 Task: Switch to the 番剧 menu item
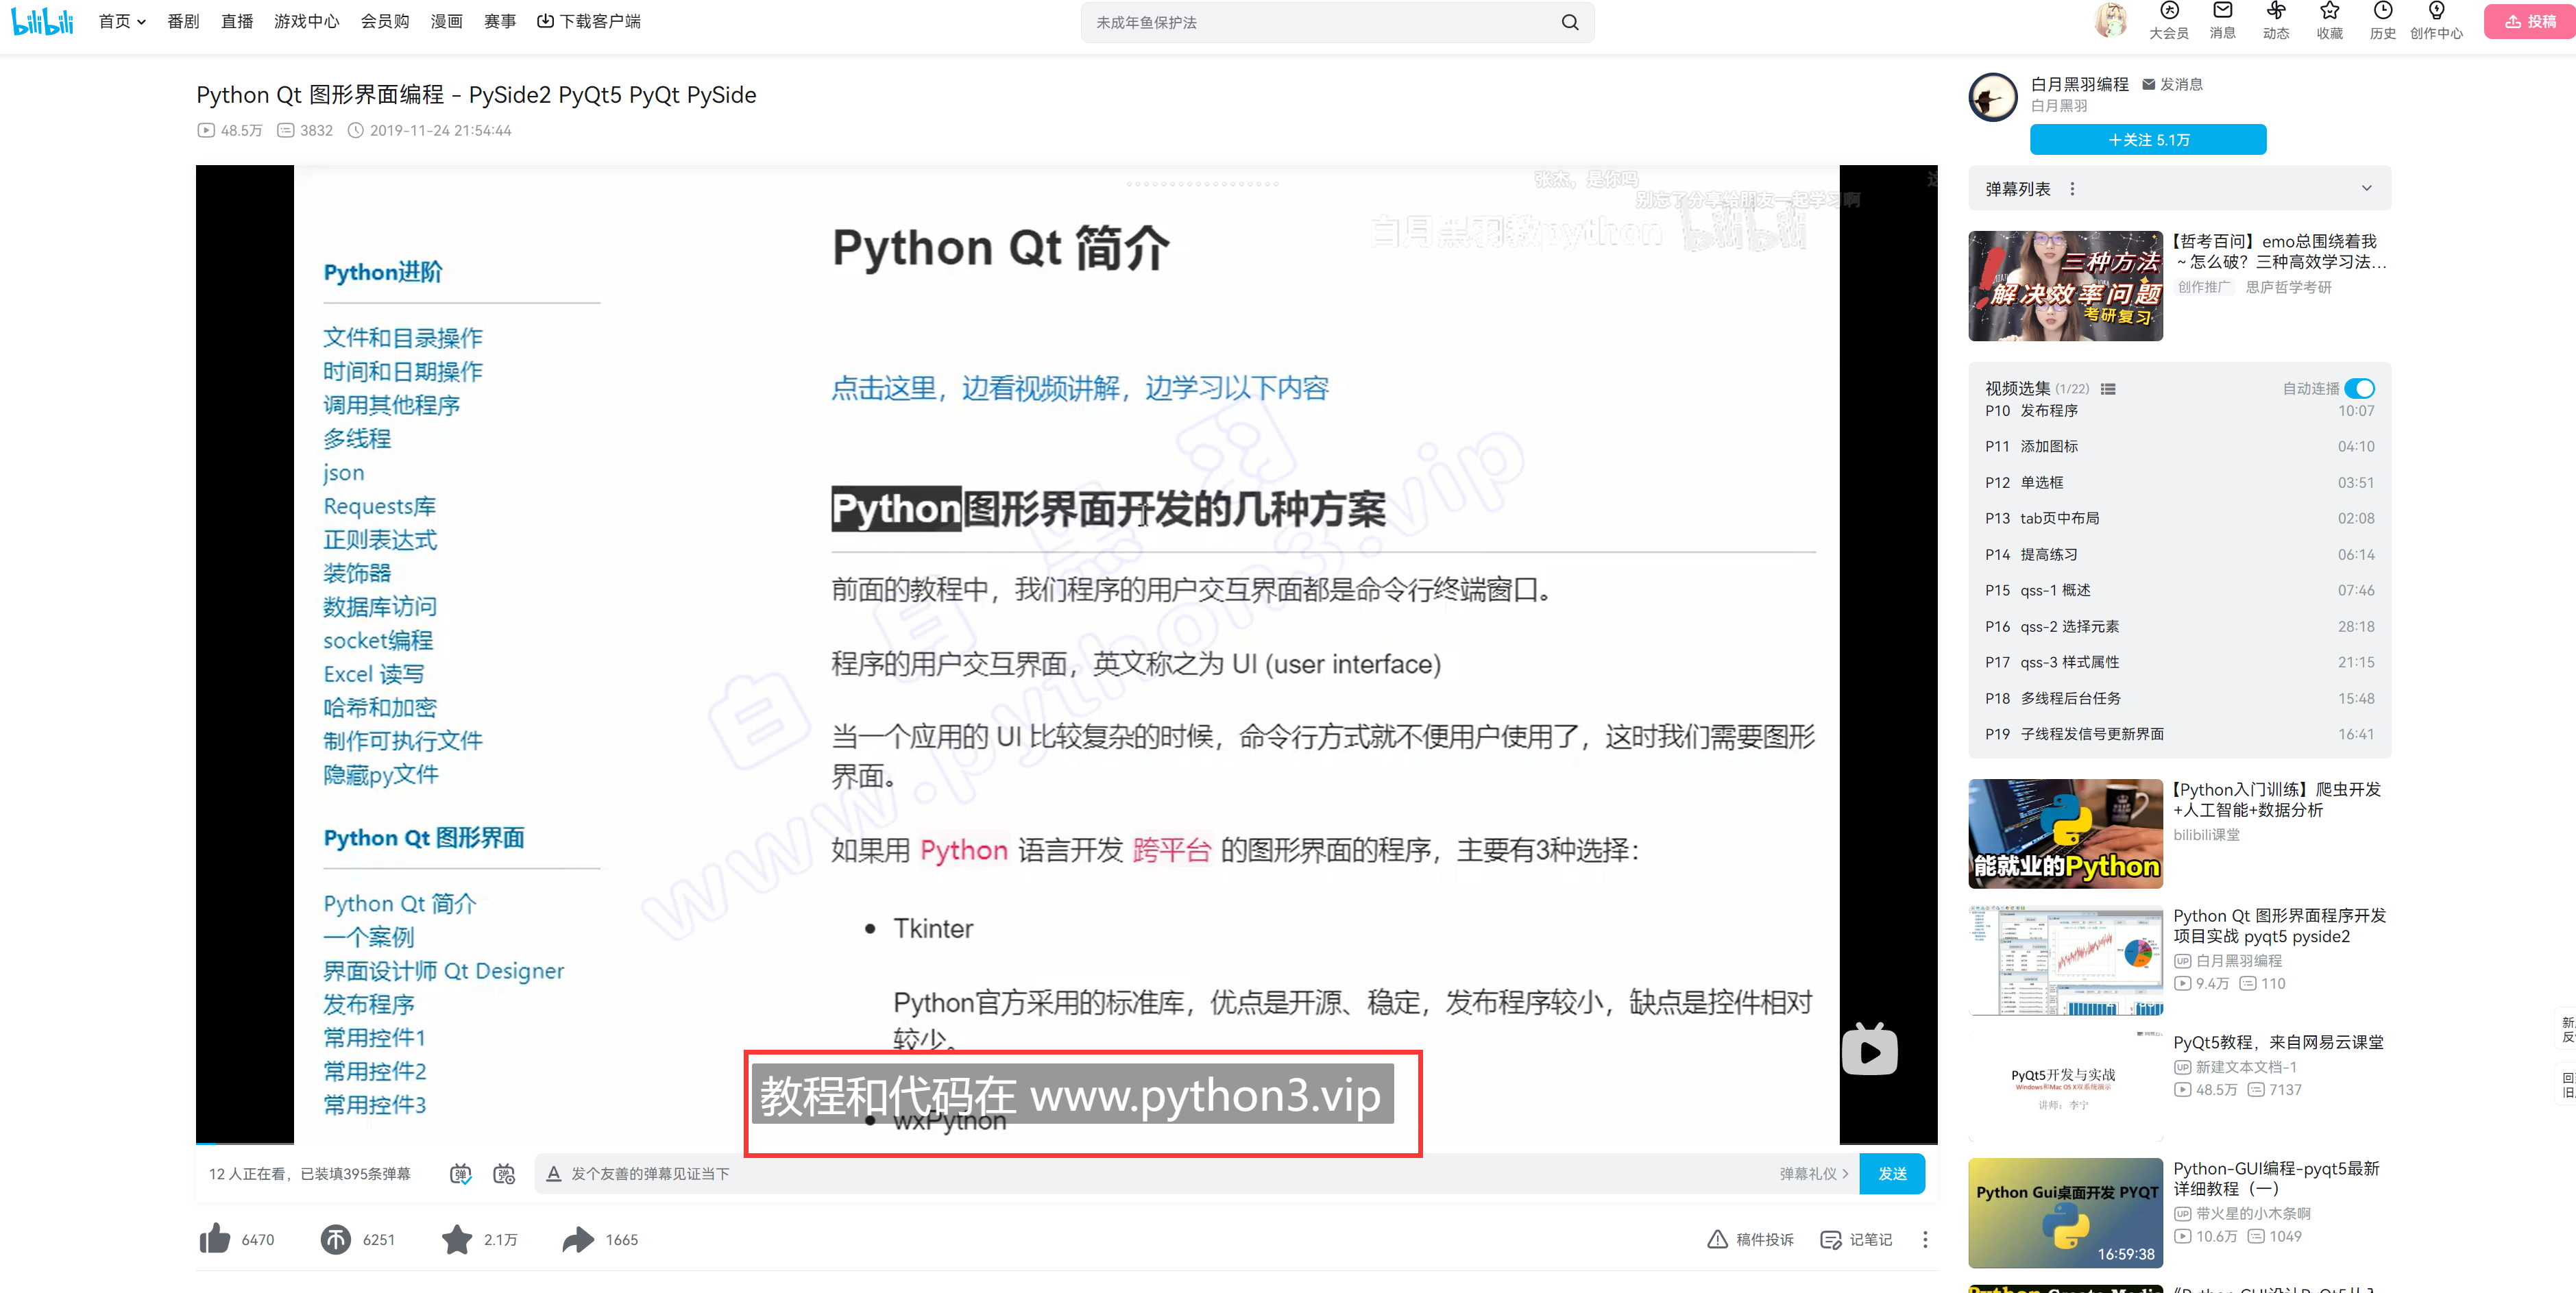coord(183,21)
